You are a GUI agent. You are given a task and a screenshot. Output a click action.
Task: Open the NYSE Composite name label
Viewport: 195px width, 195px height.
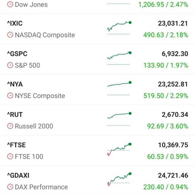pyautogui.click(x=40, y=96)
